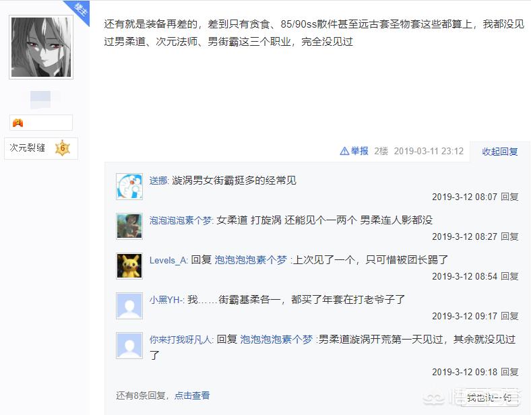Click the 举报 report warning icon
531x415 pixels.
click(x=344, y=151)
